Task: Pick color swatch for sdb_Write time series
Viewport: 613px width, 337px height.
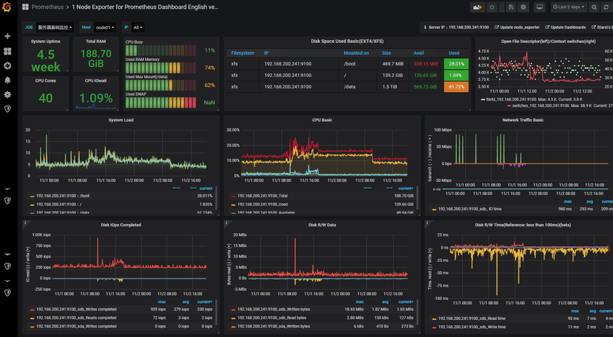Action: pos(434,327)
